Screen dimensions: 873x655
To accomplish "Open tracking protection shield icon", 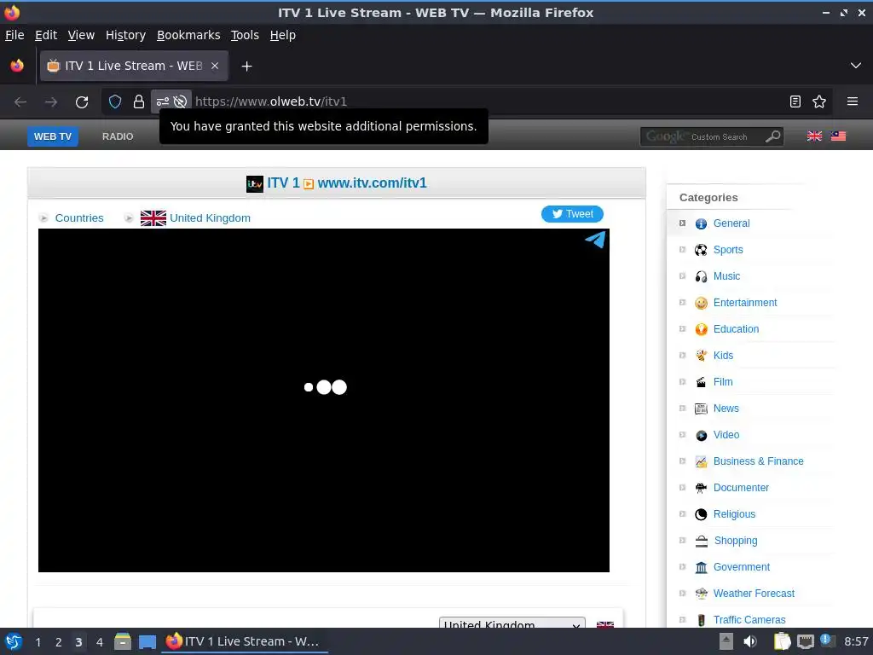I will pyautogui.click(x=115, y=101).
